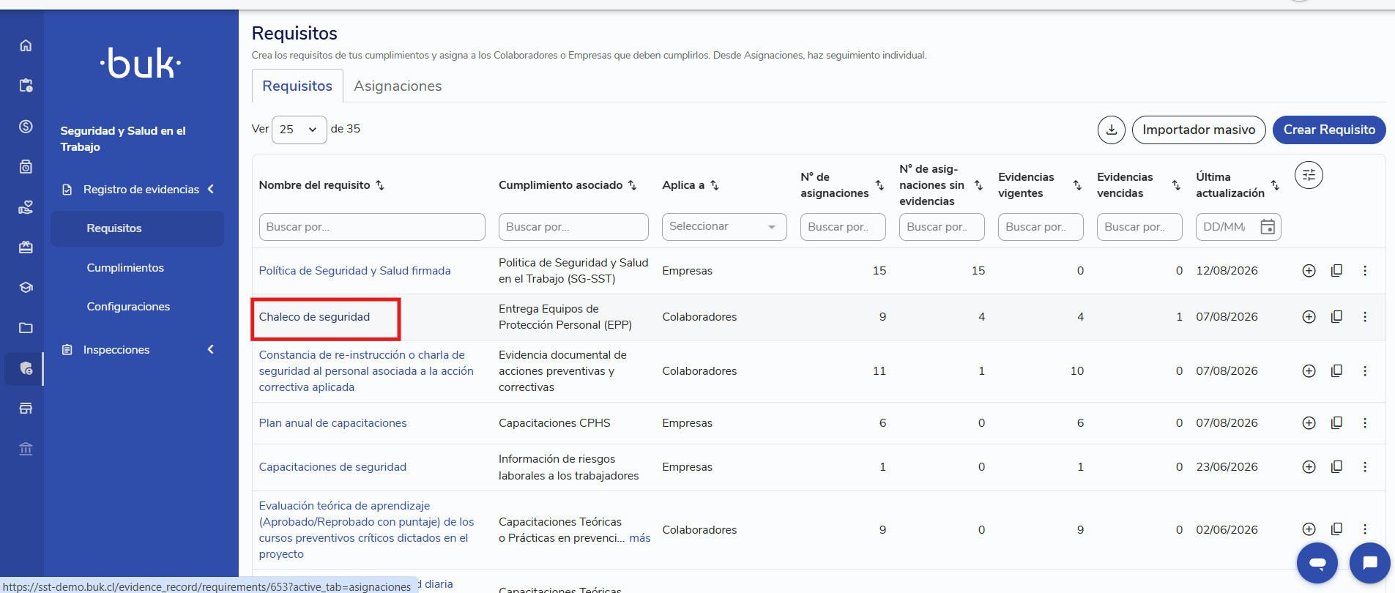Switch to the Asignaciones tab
Viewport: 1395px width, 593px height.
click(398, 86)
